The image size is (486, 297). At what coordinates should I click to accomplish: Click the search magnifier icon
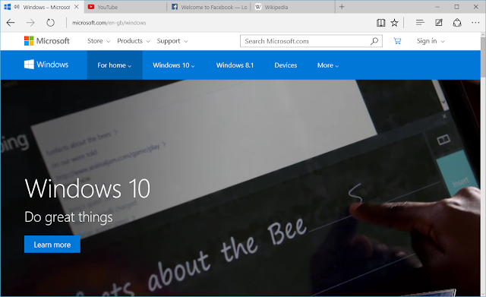tap(374, 41)
